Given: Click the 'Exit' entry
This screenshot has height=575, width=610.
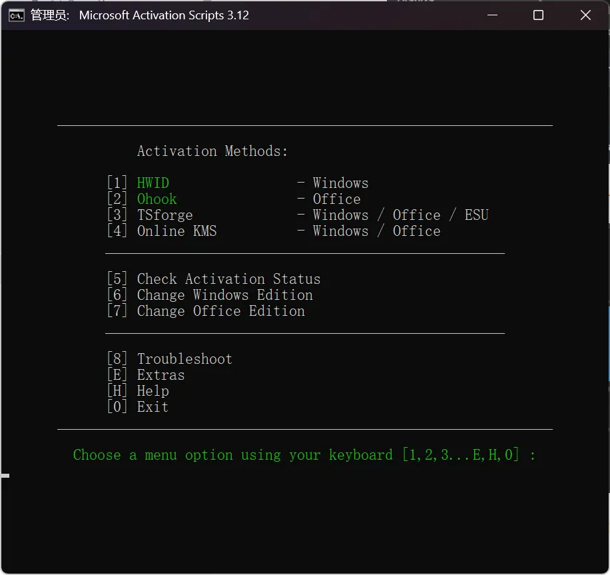Looking at the screenshot, I should (x=153, y=406).
